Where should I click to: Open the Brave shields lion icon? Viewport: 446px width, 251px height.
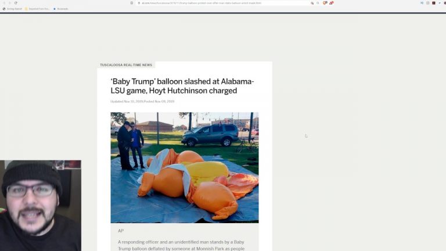325,3
